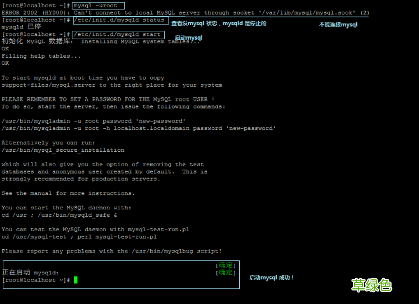Click the ERROR 2002 (HY000) error line

click(x=185, y=13)
